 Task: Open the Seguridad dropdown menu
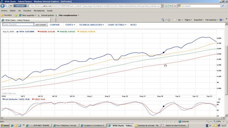point(198,20)
